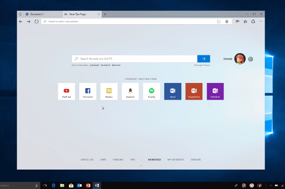
Task: Show hidden tray icons chevron
Action: pos(271,186)
